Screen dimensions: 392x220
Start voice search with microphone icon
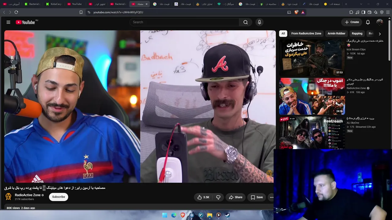pyautogui.click(x=259, y=22)
